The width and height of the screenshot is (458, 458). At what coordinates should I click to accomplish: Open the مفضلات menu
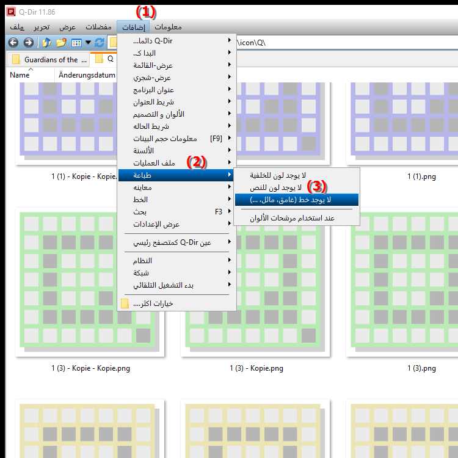pos(98,27)
